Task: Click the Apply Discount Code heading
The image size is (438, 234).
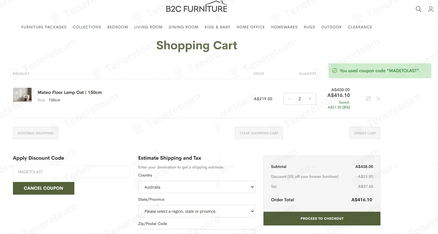Action: pyautogui.click(x=39, y=158)
